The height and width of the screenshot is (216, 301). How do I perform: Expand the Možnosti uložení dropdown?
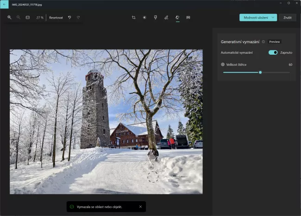coord(273,18)
